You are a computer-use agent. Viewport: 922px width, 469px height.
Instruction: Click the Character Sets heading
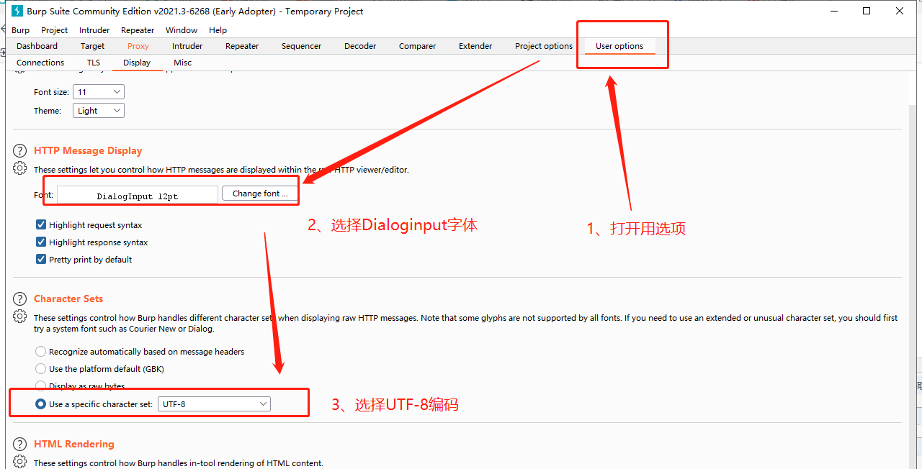[x=68, y=299]
